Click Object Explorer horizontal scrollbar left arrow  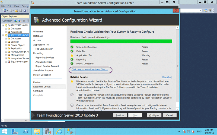coord(3,120)
